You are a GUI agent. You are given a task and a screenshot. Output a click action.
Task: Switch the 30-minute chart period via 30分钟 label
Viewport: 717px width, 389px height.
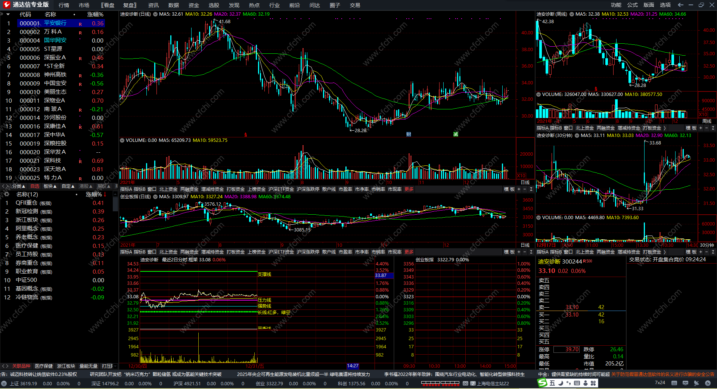(x=707, y=245)
